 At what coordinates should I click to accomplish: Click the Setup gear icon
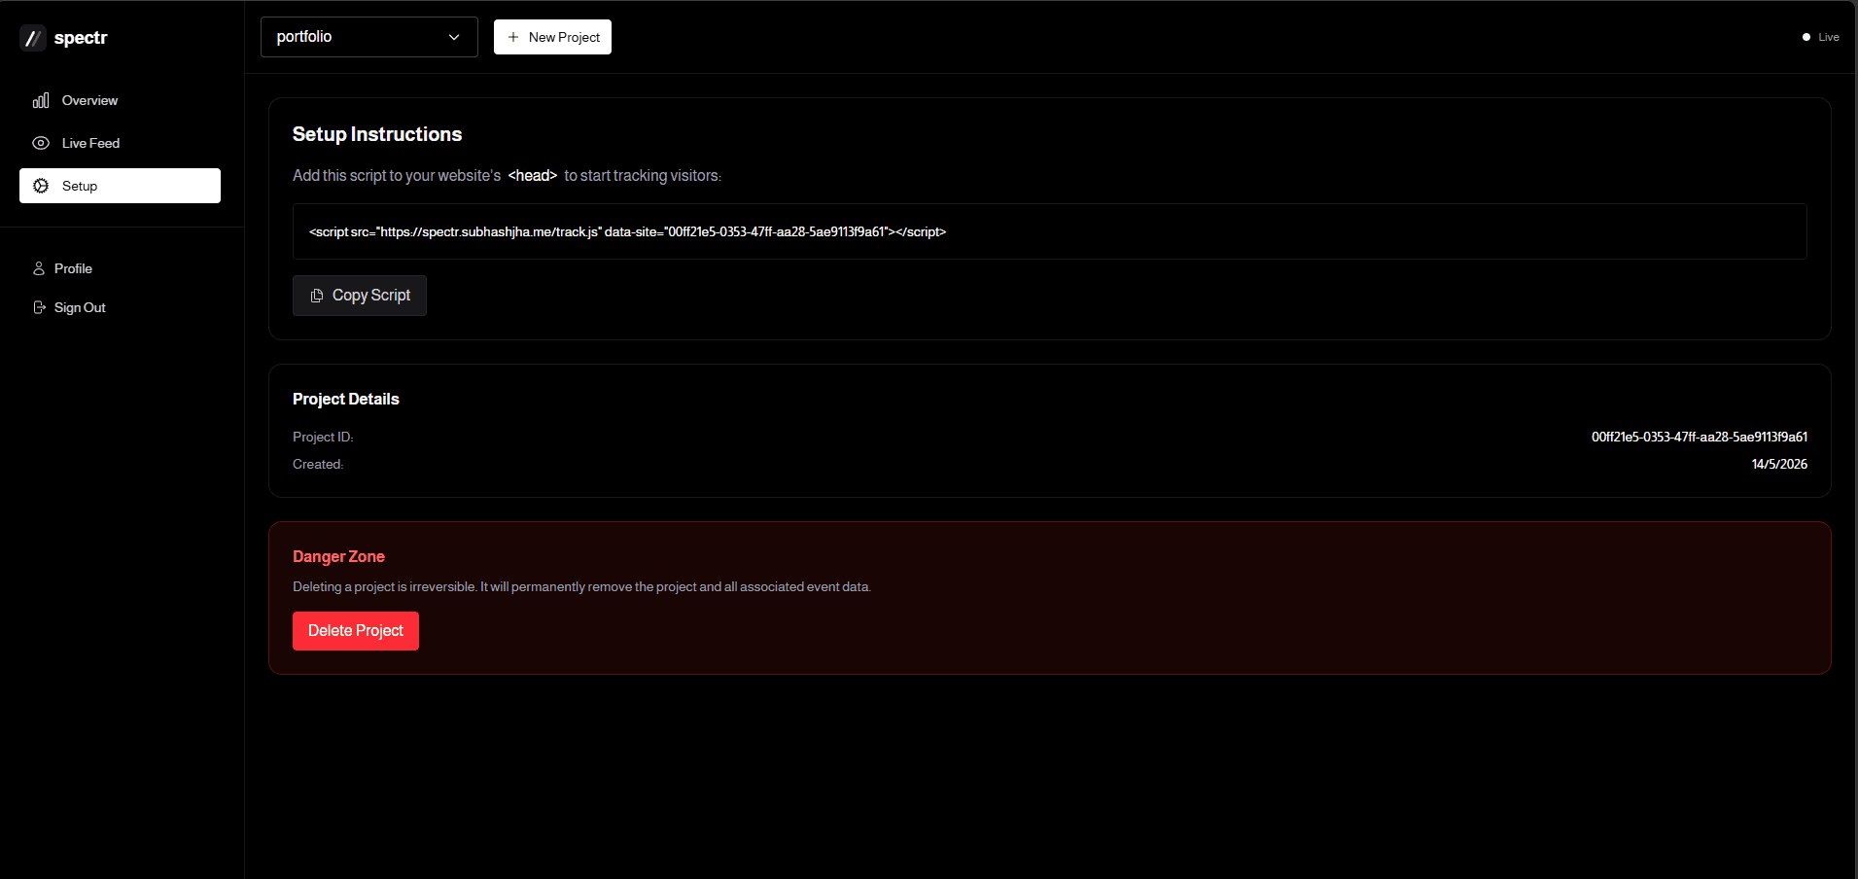[41, 186]
